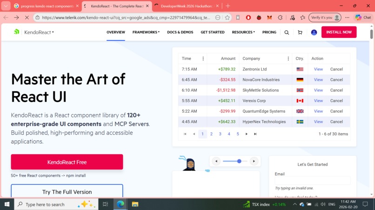
Task: Open Task View on taskbar
Action: [105, 204]
